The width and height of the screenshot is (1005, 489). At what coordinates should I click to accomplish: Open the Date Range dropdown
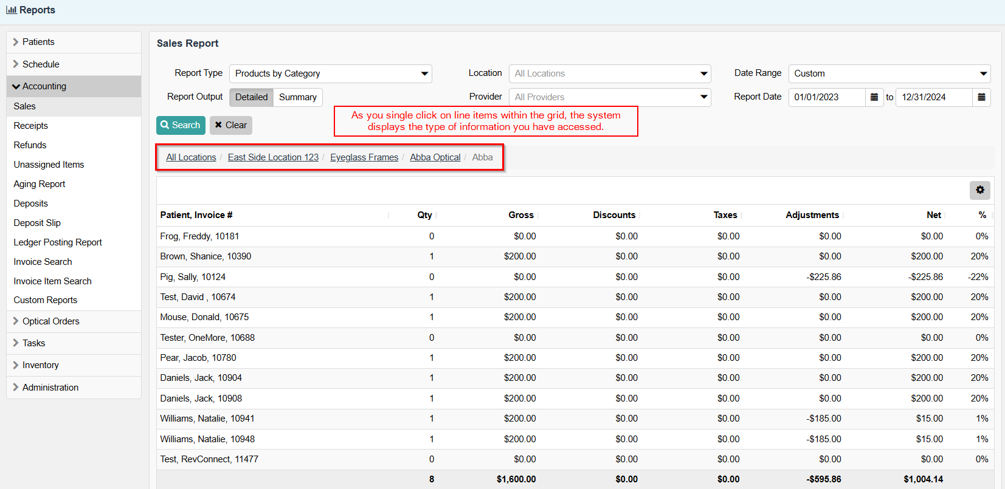(889, 74)
